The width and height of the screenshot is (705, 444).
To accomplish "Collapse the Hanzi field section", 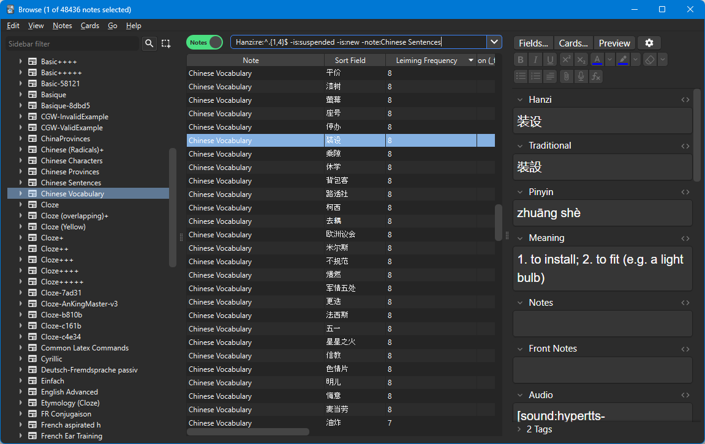I will click(x=520, y=100).
